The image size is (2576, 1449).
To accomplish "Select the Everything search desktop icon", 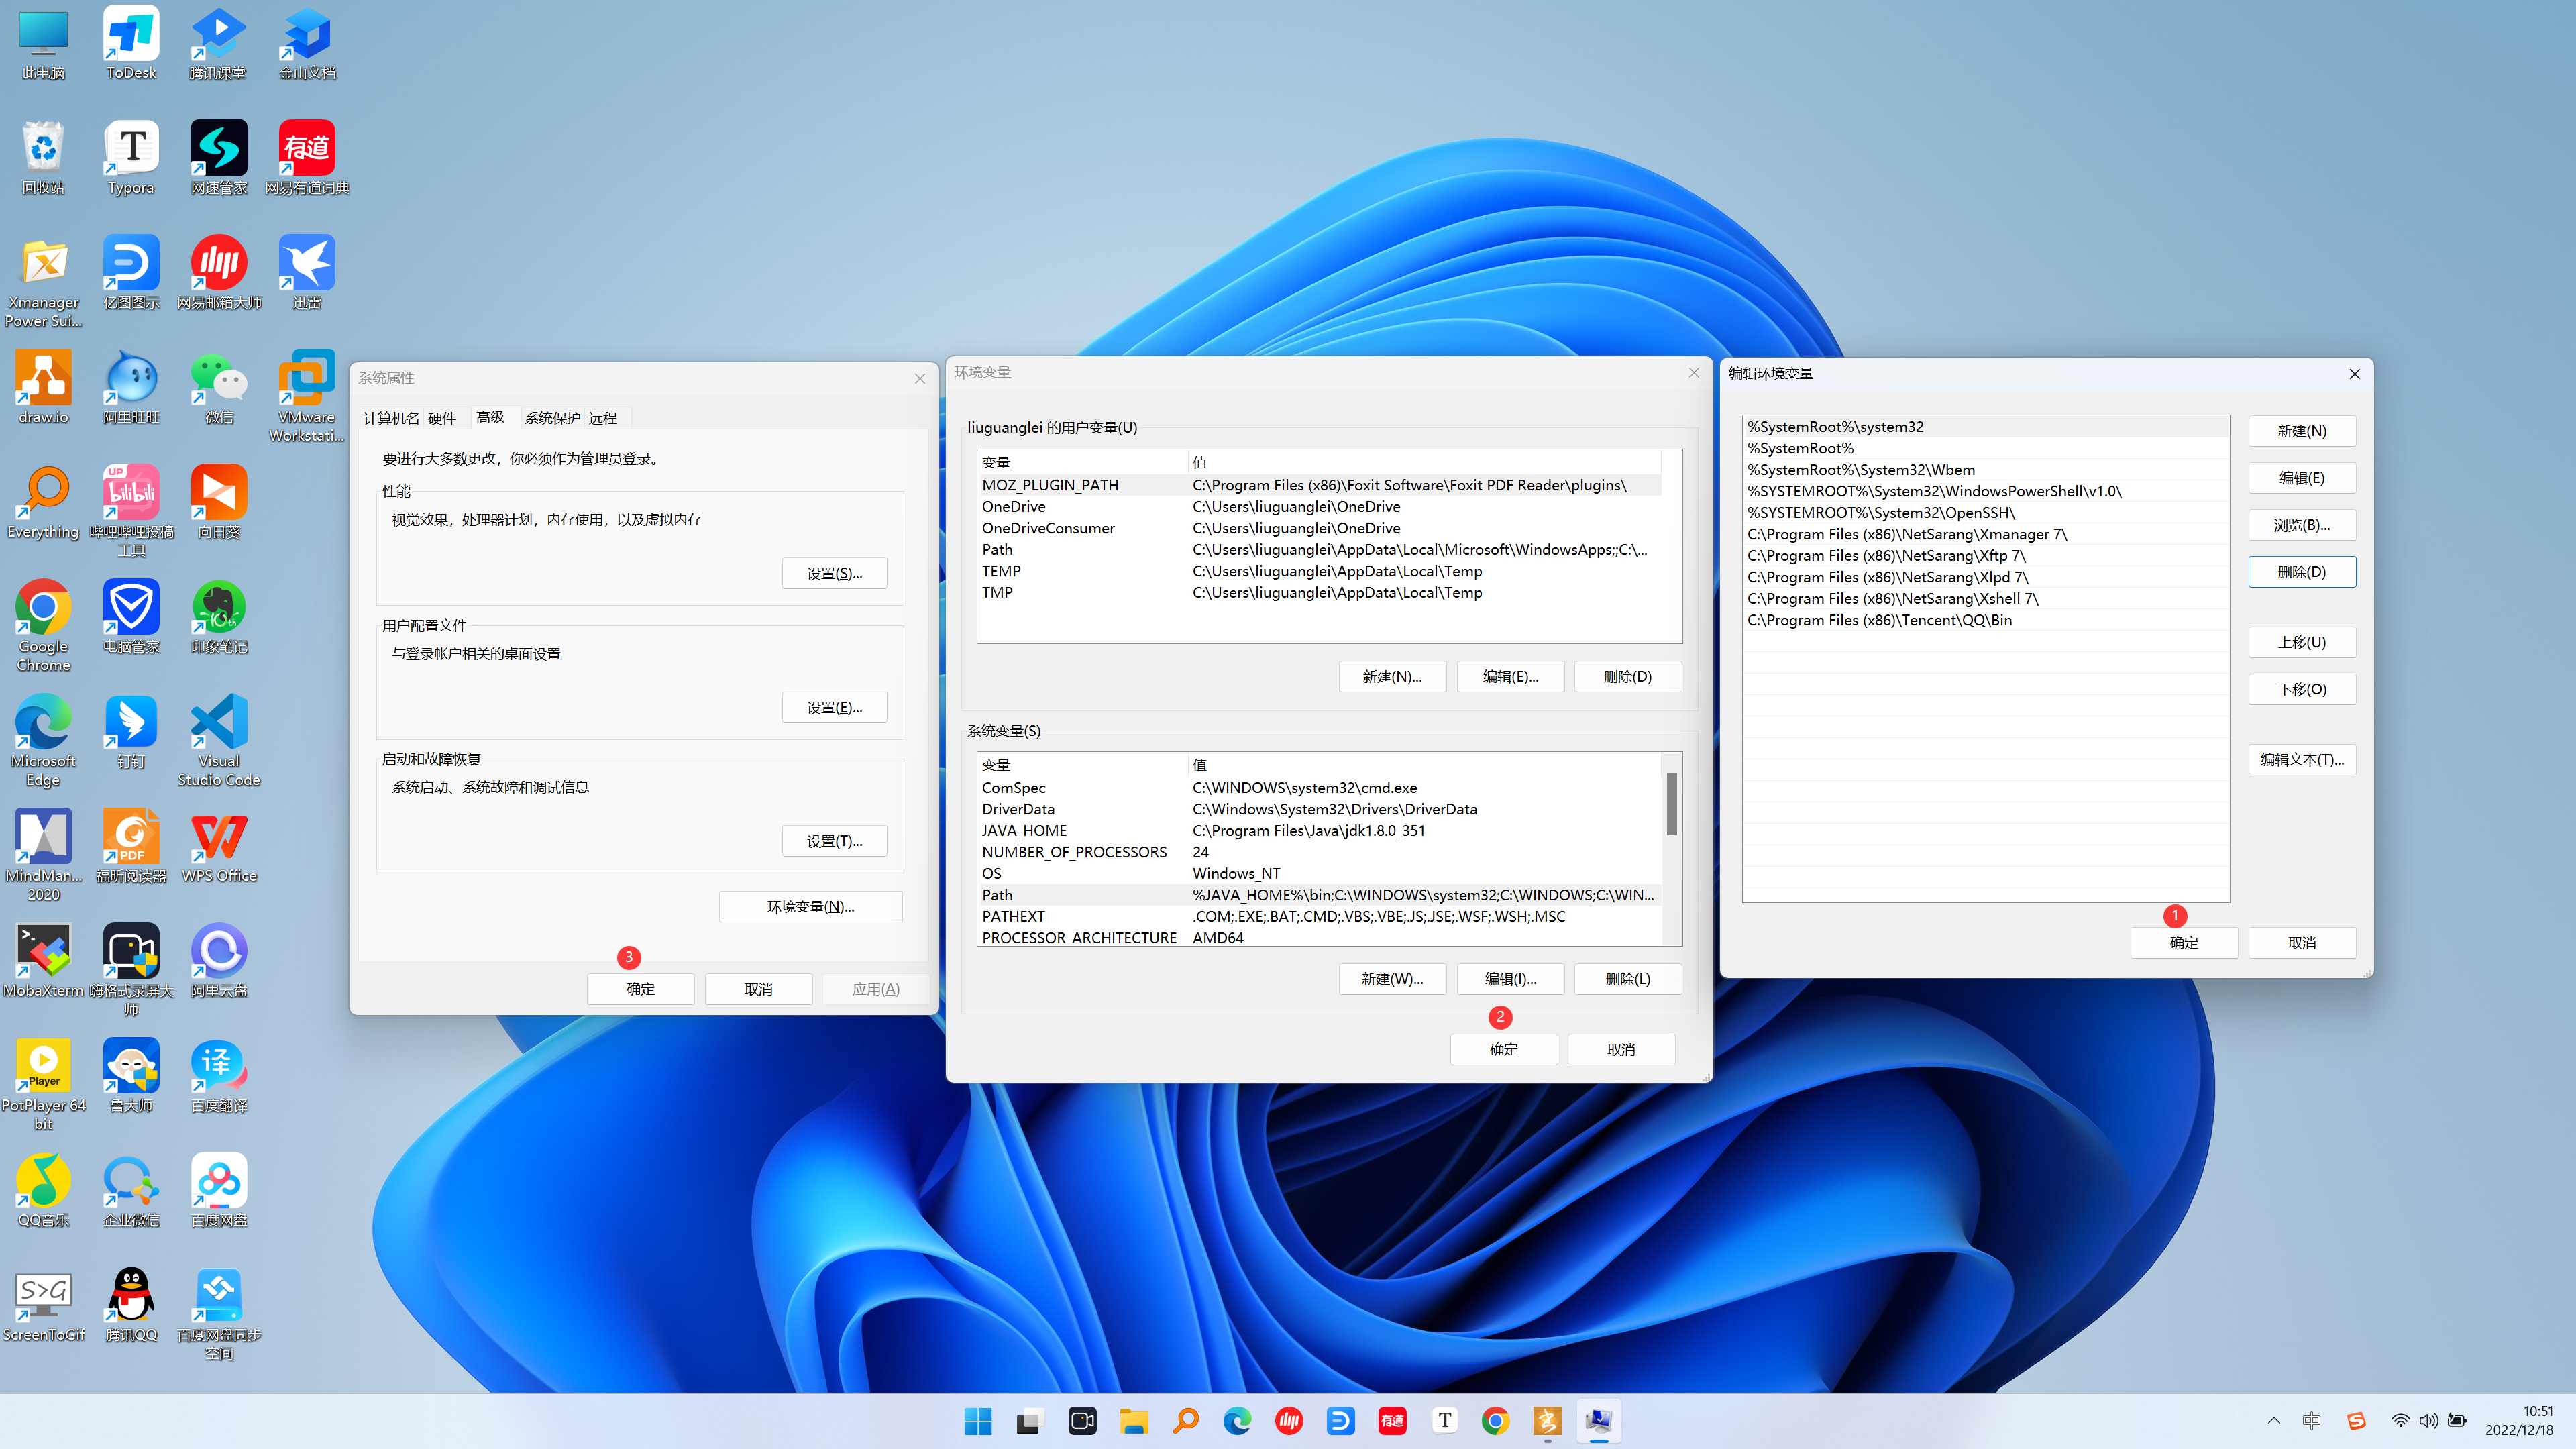I will tap(43, 503).
